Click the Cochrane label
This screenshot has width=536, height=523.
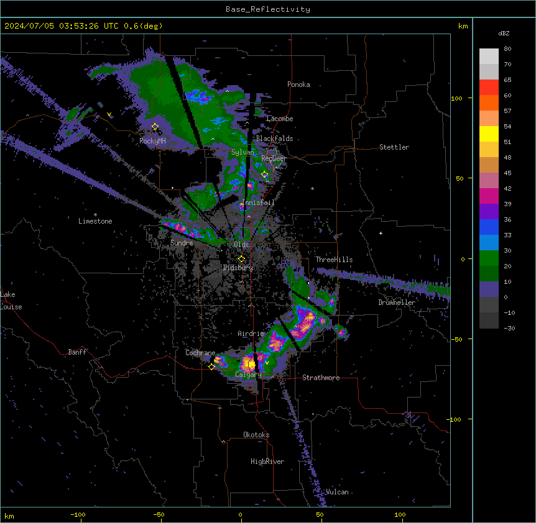pos(200,353)
